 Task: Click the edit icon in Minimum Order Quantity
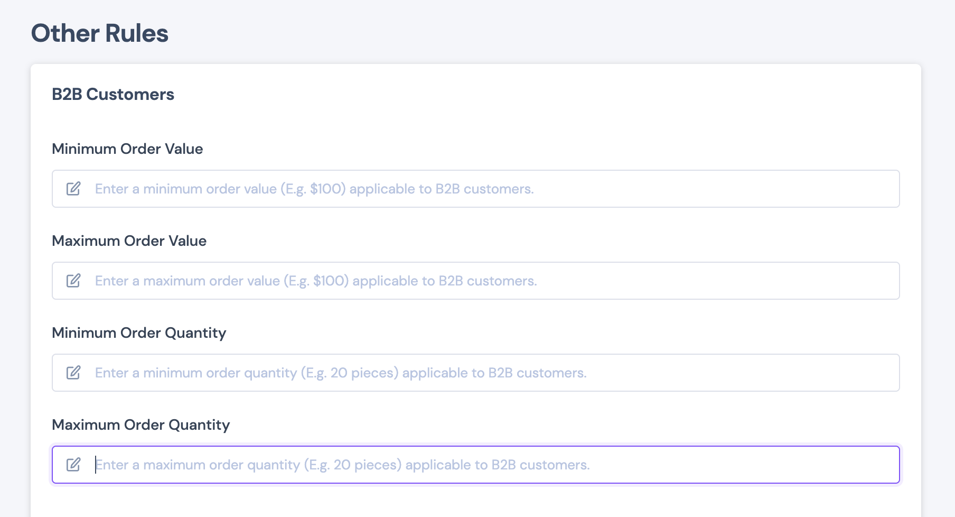[73, 373]
